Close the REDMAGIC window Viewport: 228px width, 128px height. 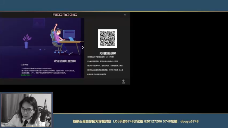click(125, 15)
